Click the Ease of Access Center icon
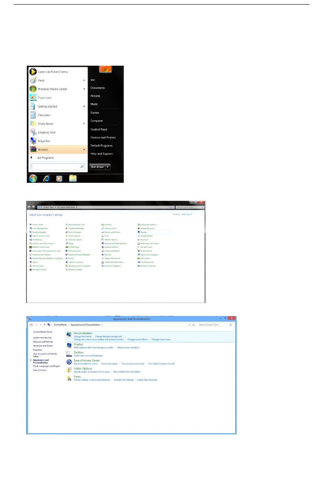Screen dimensions: 323x483 click(x=69, y=362)
